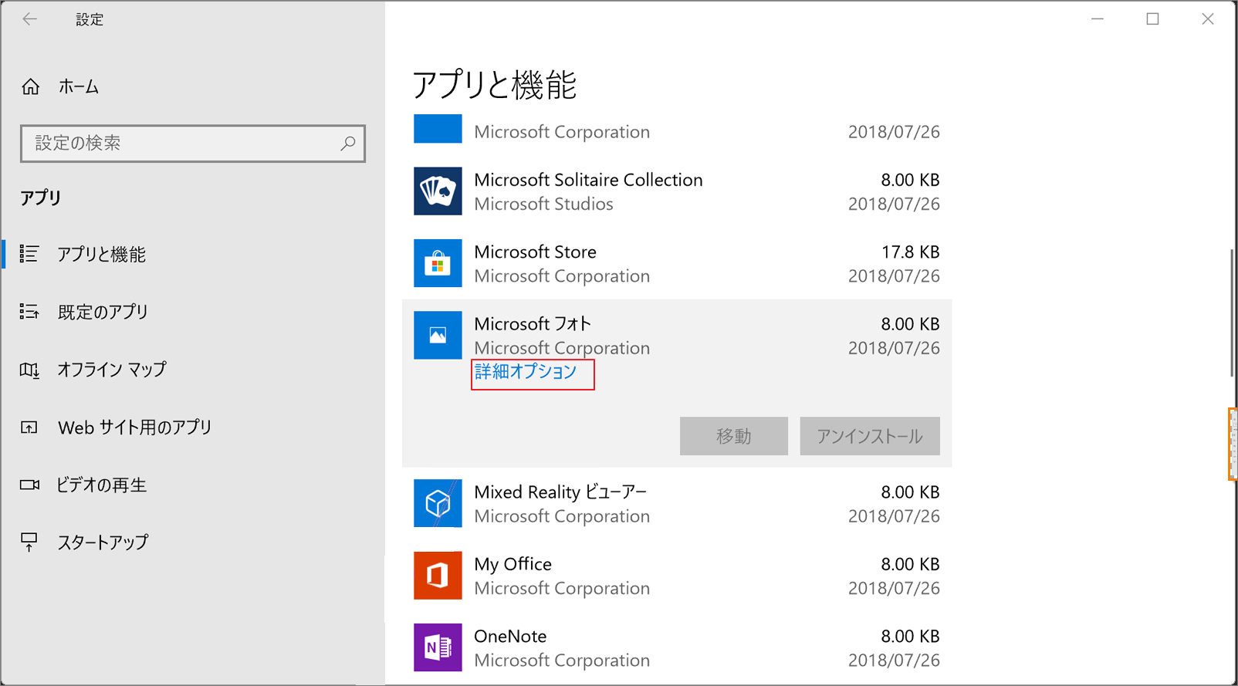Click the アプリと機能 list icon
This screenshot has height=686, width=1238.
coord(29,254)
